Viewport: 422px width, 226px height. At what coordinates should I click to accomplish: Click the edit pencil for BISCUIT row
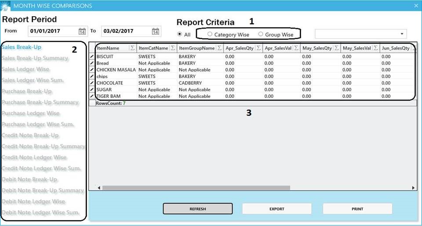(92, 57)
